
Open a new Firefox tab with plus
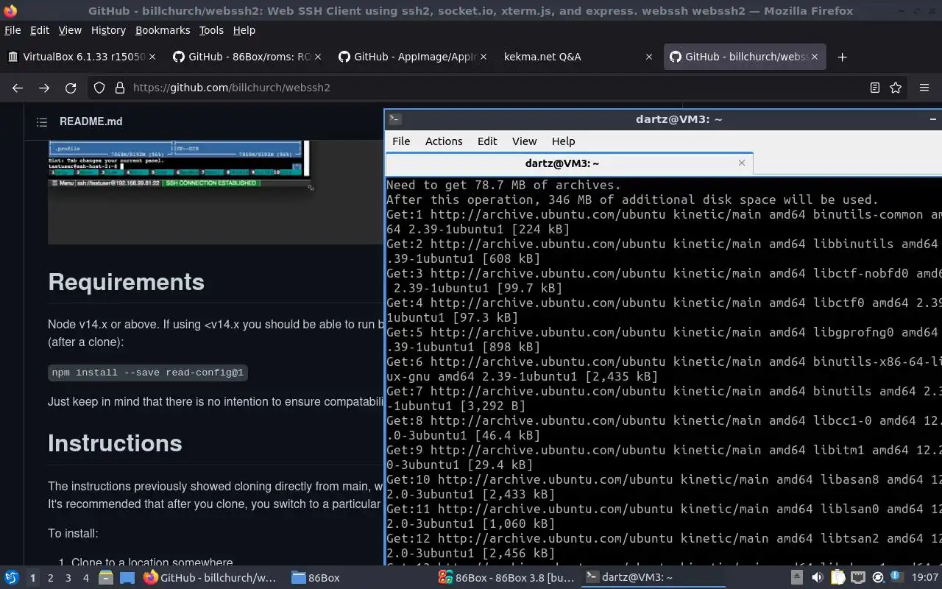[843, 57]
